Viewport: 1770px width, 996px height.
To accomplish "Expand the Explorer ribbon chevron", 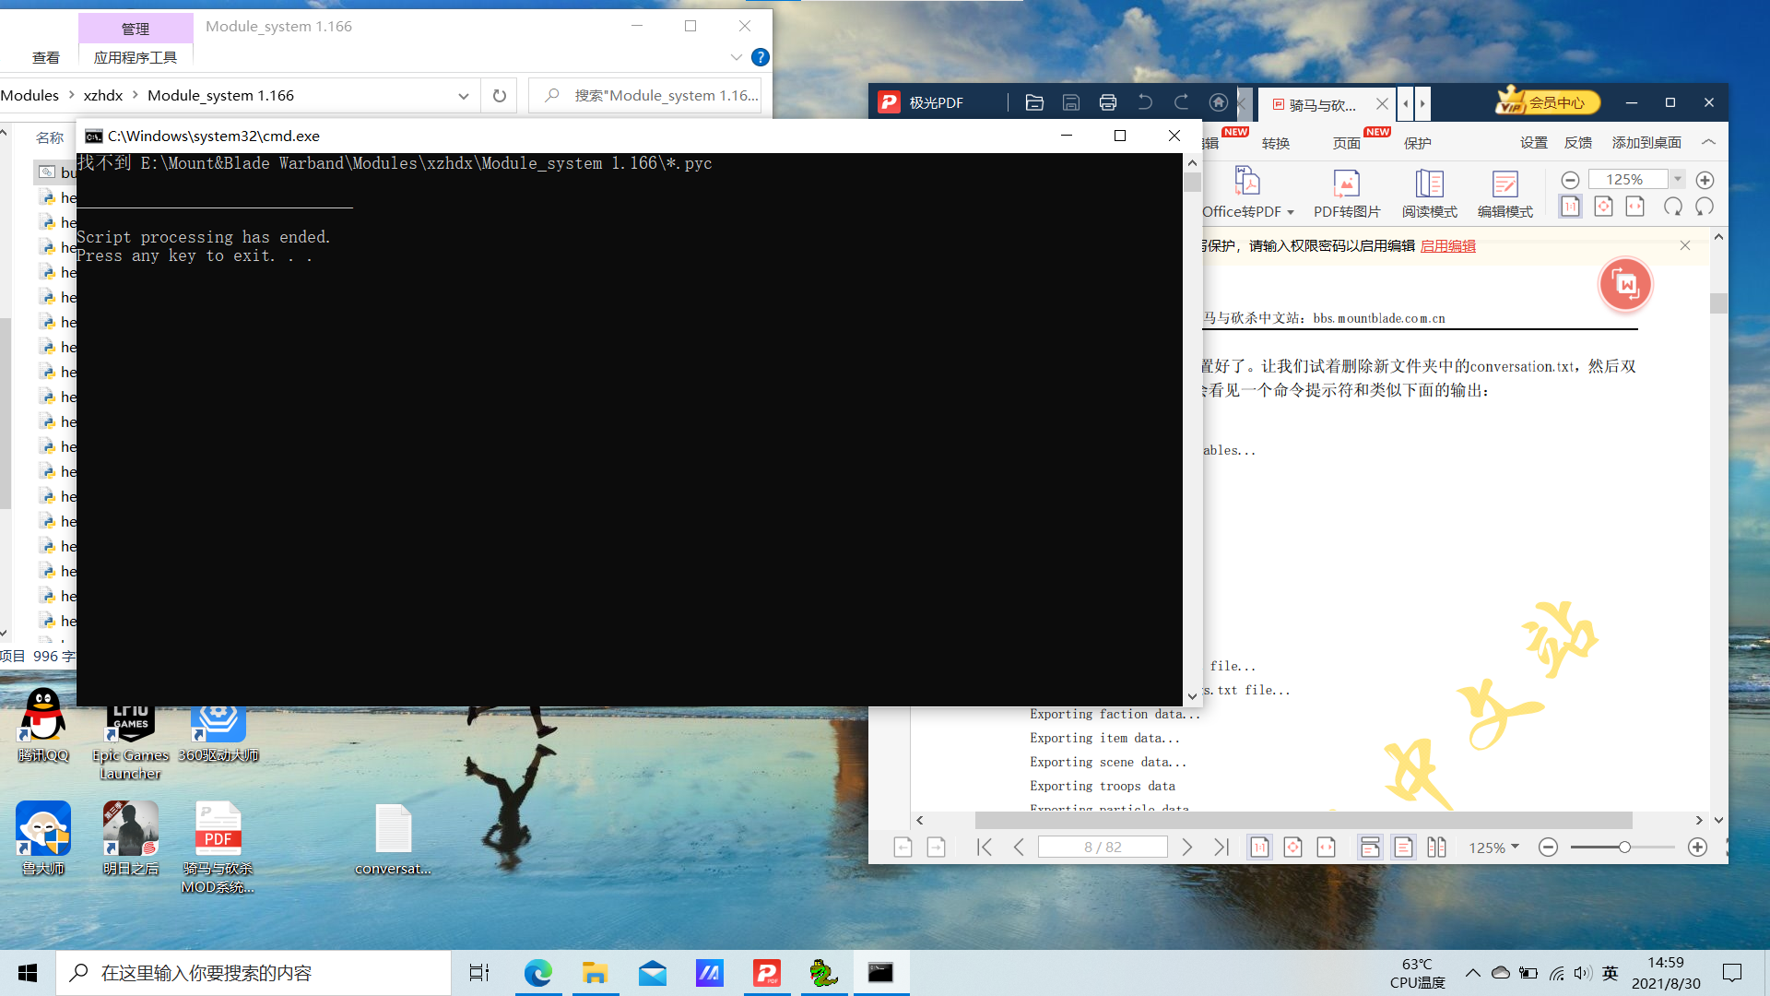I will (736, 57).
